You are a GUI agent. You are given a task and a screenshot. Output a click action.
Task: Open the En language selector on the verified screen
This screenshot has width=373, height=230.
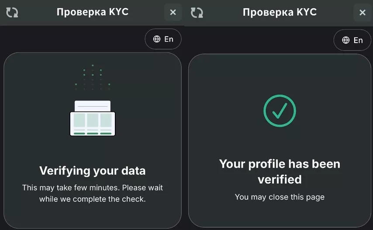pyautogui.click(x=352, y=40)
